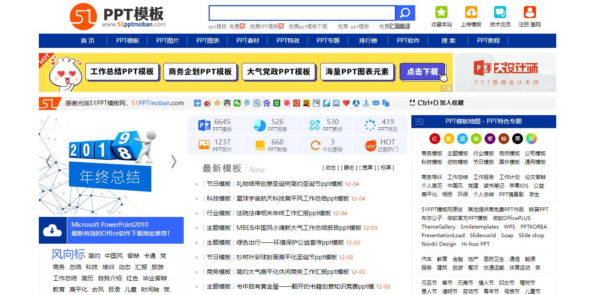
Task: Open 近期热门 via HOT flame icon
Action: [x=370, y=145]
